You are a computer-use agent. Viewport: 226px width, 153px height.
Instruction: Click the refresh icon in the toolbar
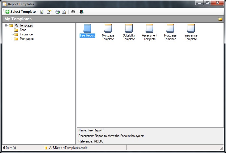tap(42, 12)
